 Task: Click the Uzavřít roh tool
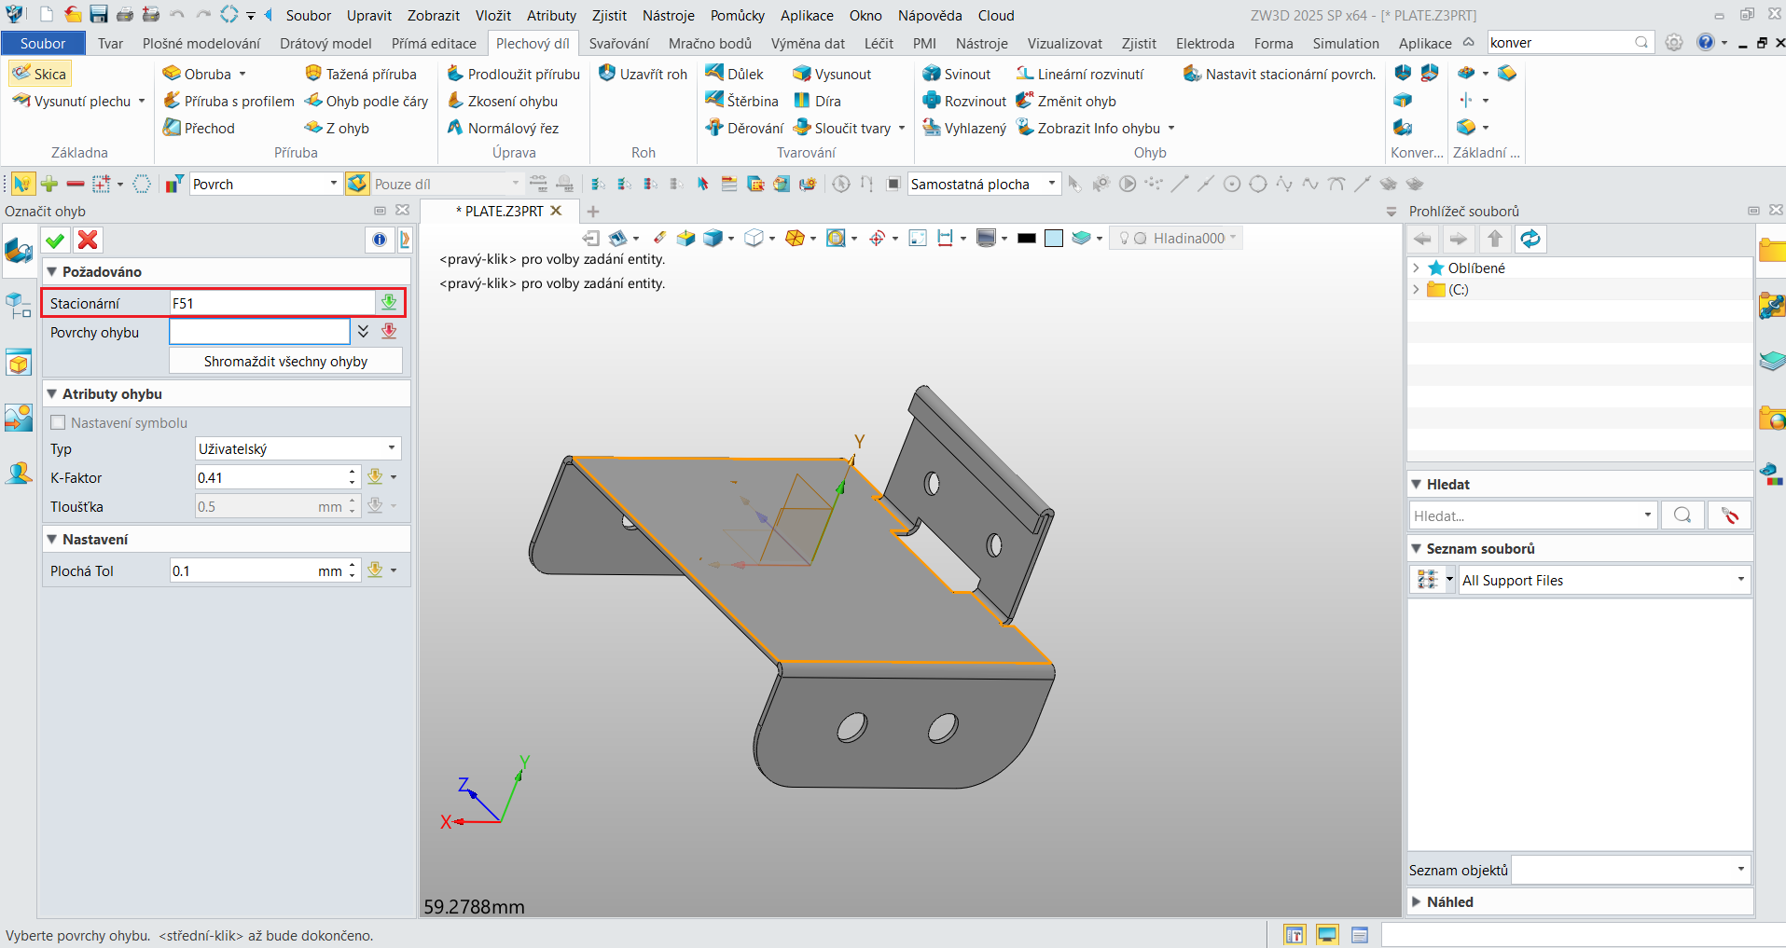pyautogui.click(x=643, y=74)
